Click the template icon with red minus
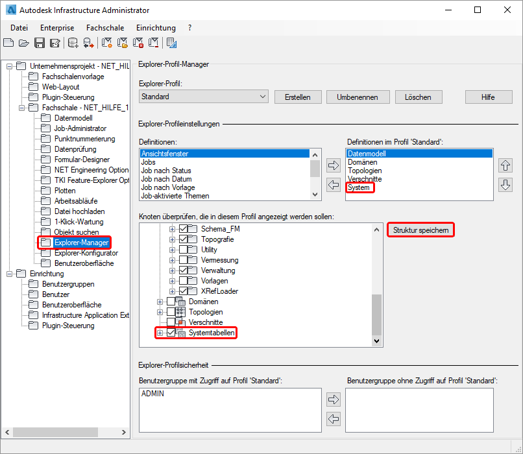523x454 pixels. click(x=153, y=43)
